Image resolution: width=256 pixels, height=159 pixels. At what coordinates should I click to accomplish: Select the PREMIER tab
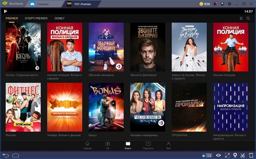(x=12, y=18)
